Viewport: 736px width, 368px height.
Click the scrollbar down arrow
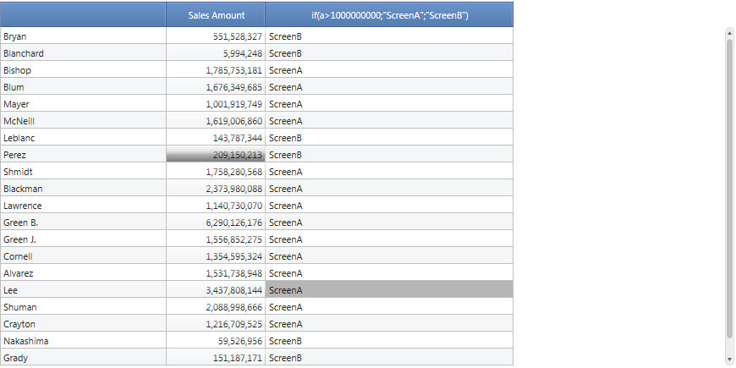click(729, 360)
